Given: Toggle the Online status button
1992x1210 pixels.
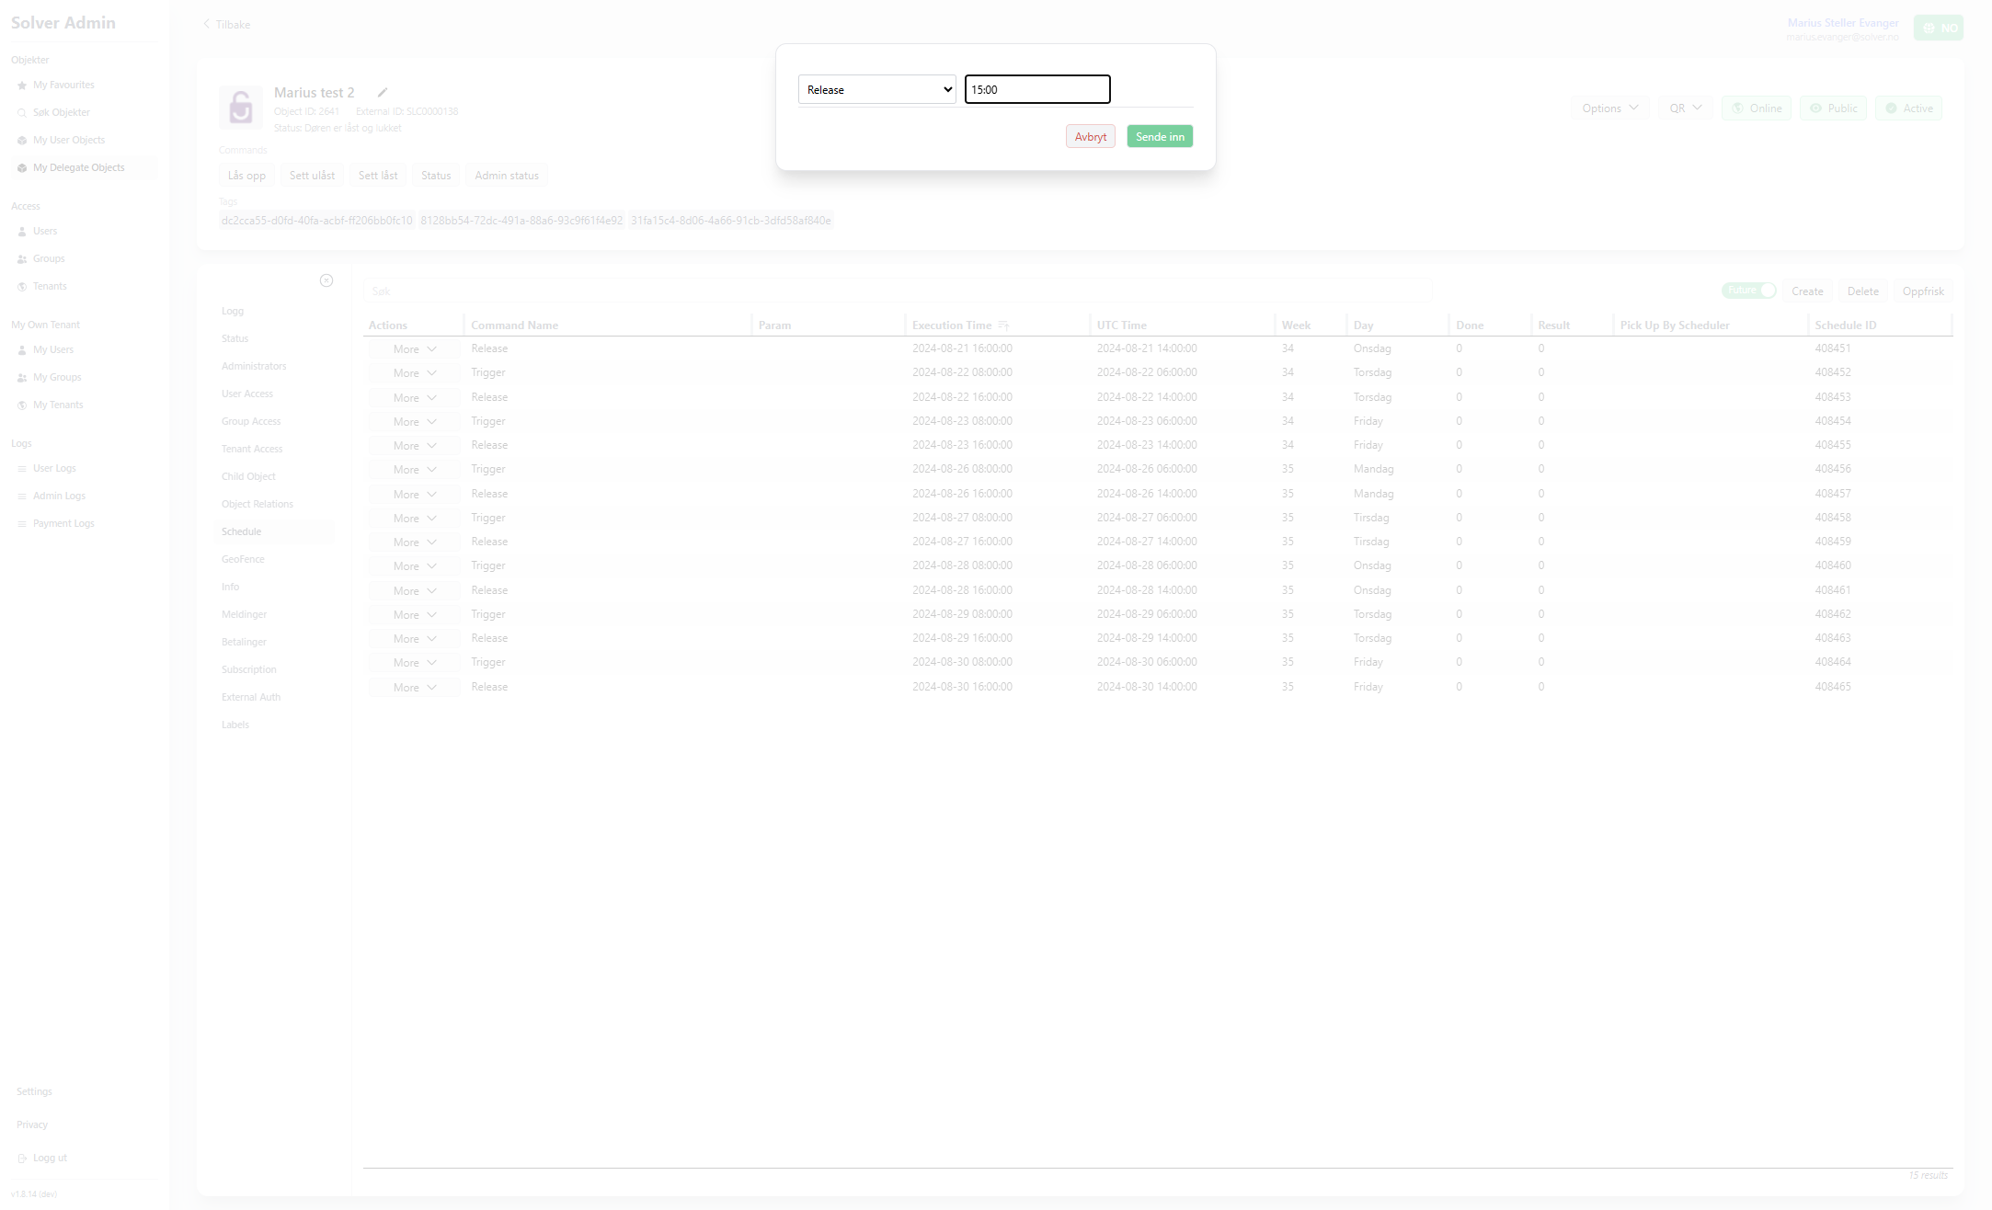Looking at the screenshot, I should point(1757,108).
